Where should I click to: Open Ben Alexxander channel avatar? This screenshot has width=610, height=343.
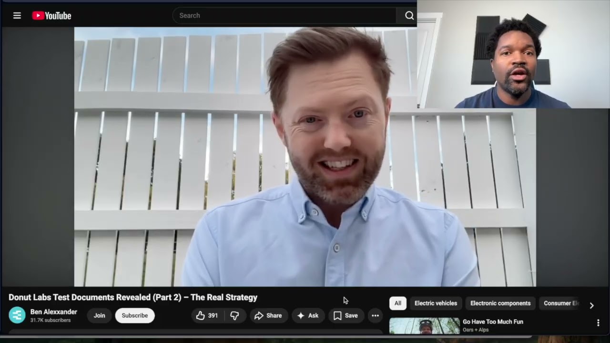point(17,315)
